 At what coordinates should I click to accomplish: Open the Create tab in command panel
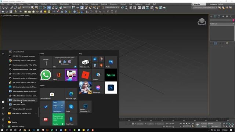coord(211,16)
